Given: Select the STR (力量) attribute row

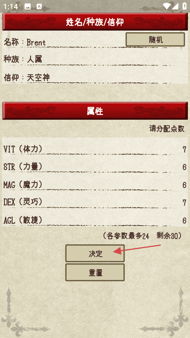Looking at the screenshot, I should click(x=95, y=167).
